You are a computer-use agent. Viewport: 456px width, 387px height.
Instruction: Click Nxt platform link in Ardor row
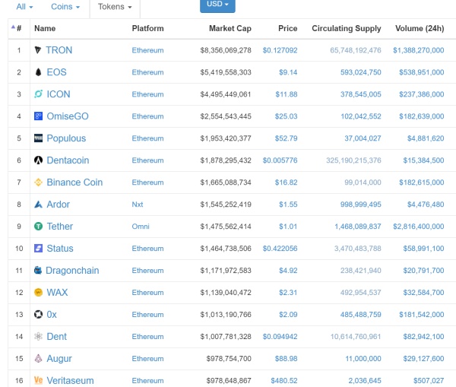(138, 205)
